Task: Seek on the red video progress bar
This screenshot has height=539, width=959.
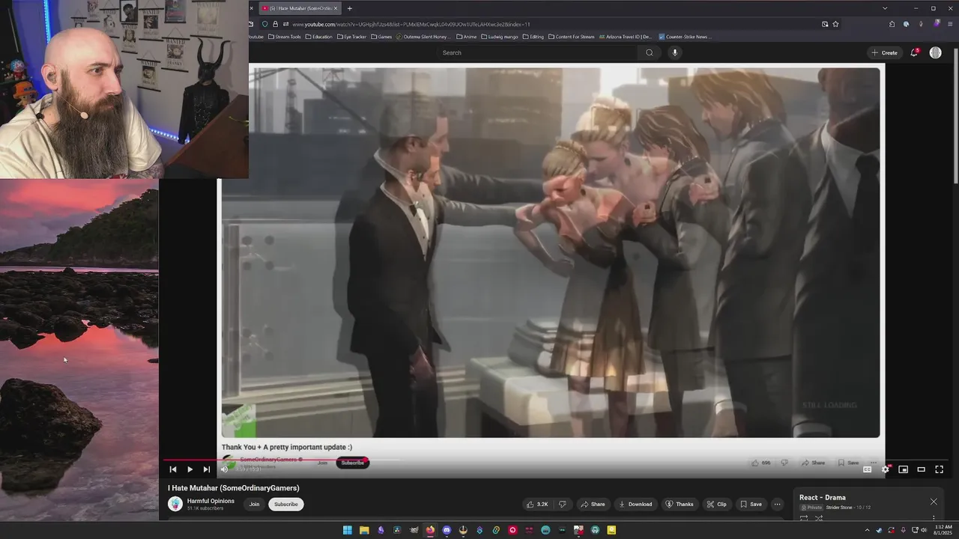Action: 554,460
